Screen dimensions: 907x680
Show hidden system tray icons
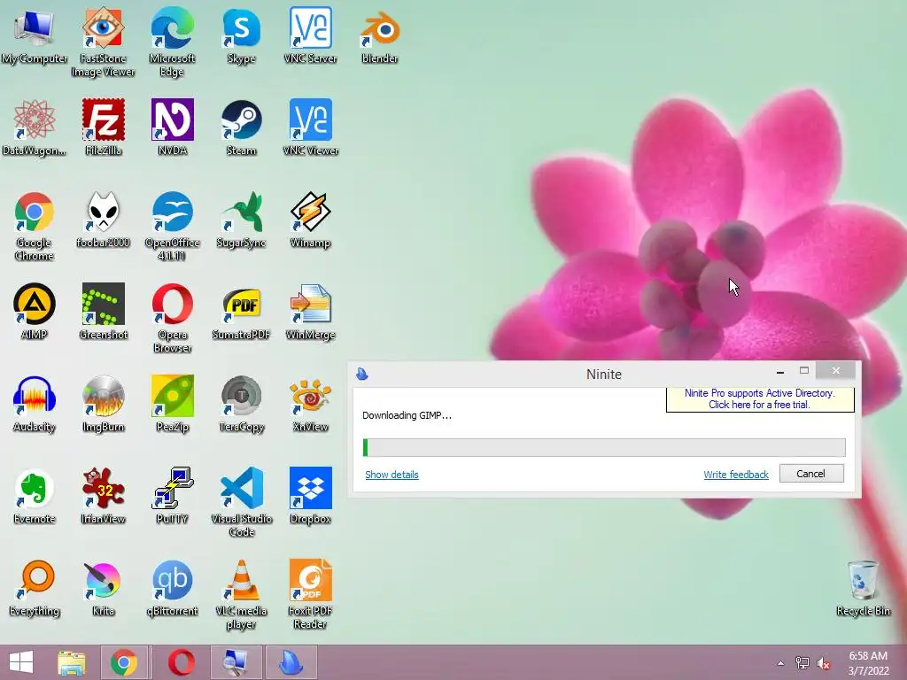[781, 663]
